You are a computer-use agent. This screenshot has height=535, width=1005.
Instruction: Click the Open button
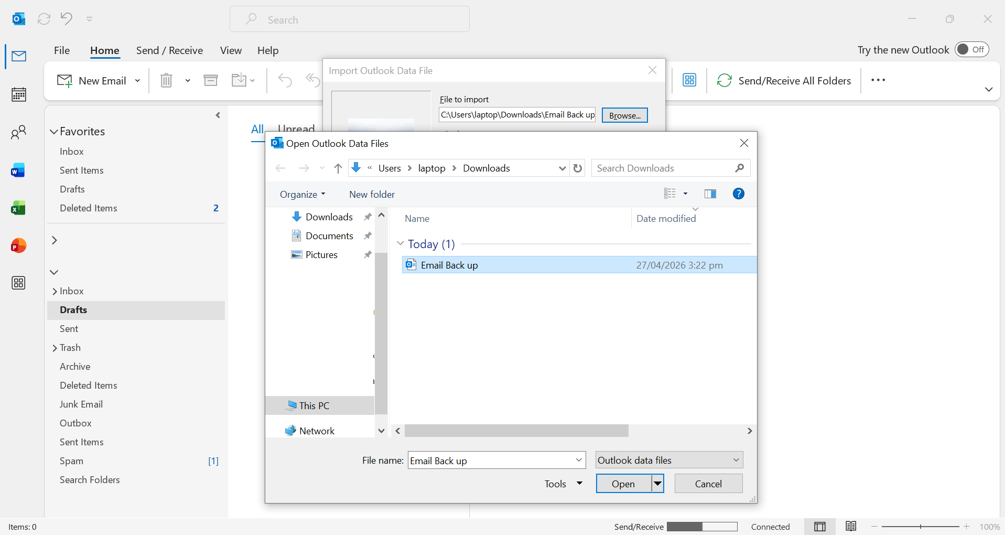point(623,484)
